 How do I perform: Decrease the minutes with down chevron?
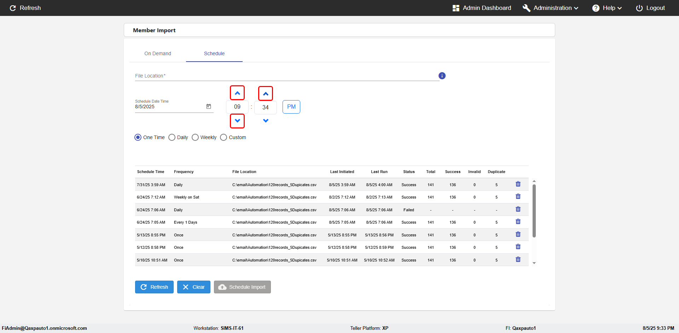coord(266,121)
